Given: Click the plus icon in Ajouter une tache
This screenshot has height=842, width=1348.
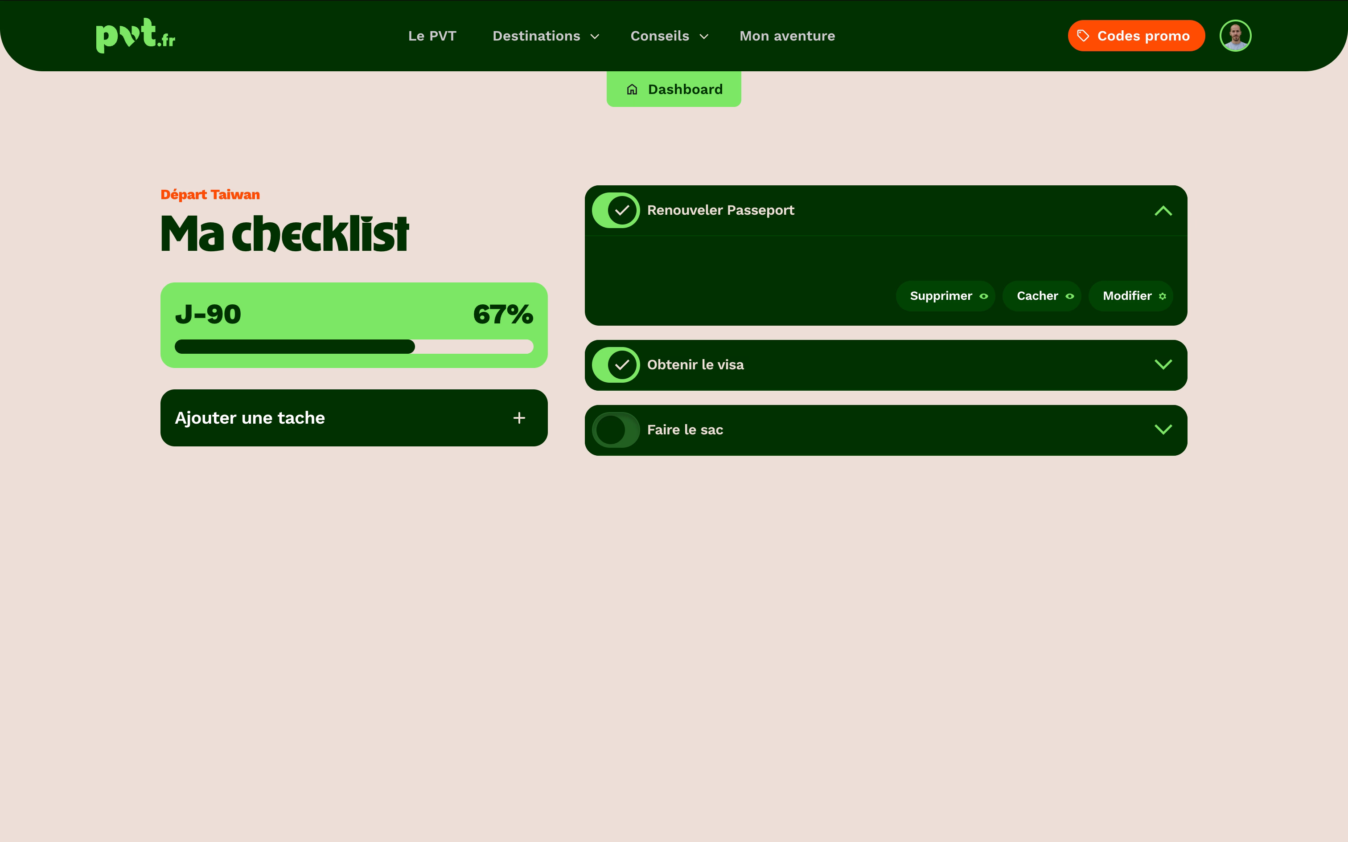Looking at the screenshot, I should tap(519, 418).
